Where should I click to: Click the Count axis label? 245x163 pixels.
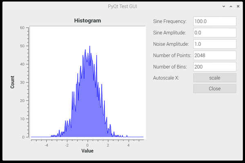pos(12,82)
